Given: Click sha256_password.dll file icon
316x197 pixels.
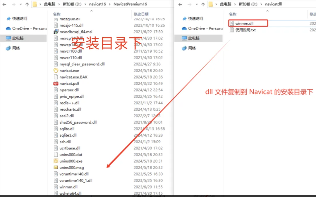Looking at the screenshot, I should tap(56, 122).
